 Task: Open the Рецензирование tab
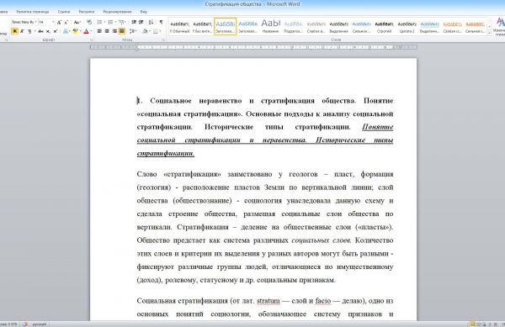[x=117, y=12]
